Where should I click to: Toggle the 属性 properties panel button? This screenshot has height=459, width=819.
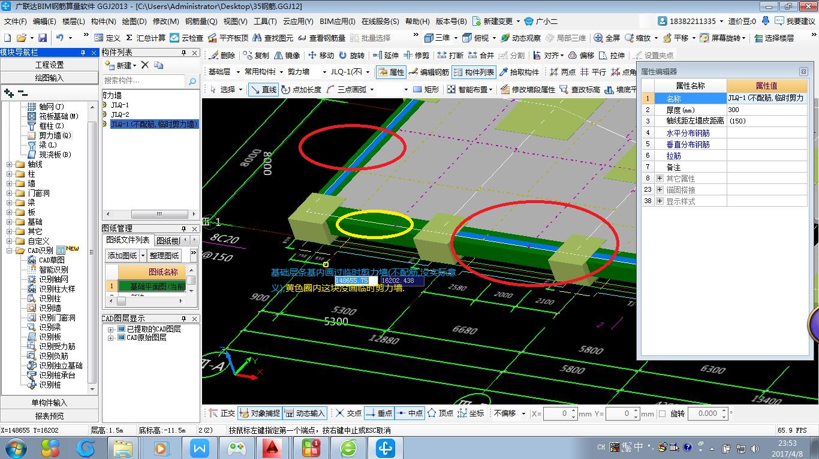391,72
